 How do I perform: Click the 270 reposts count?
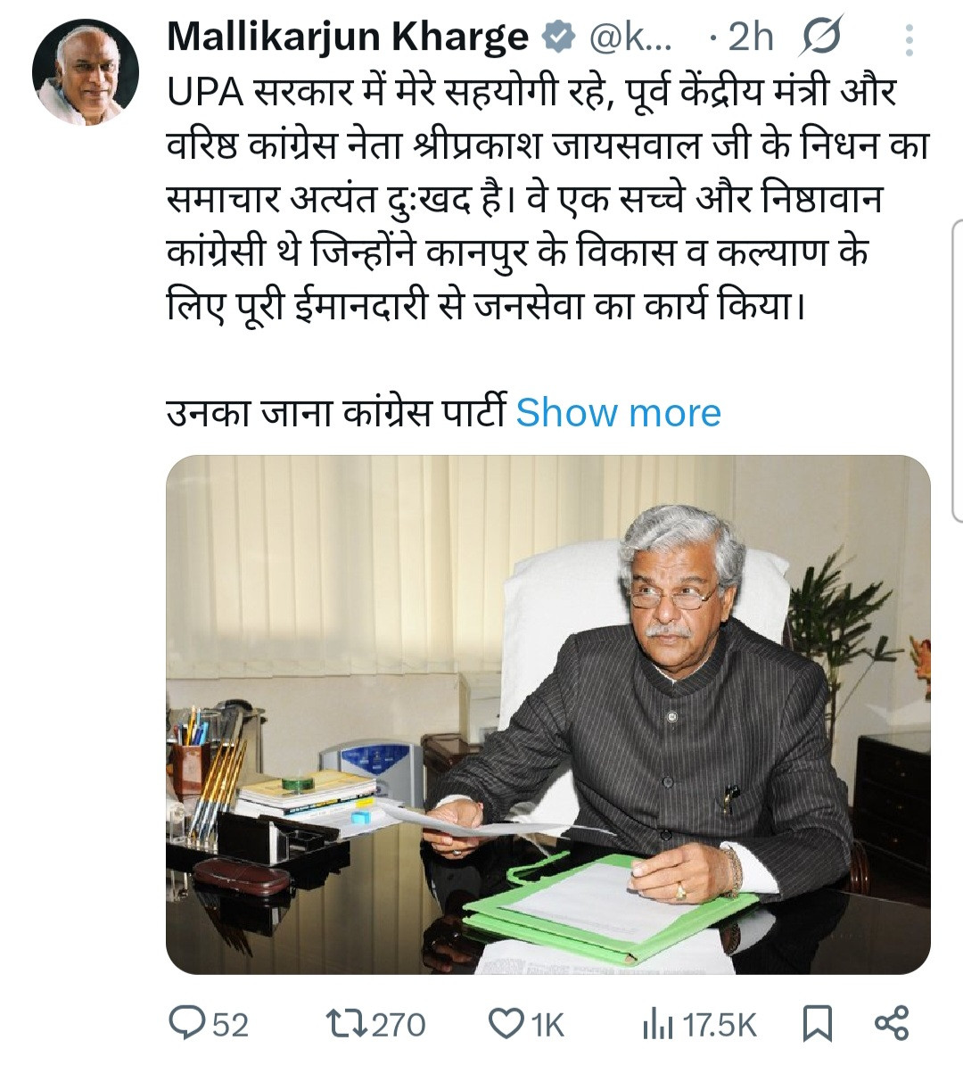click(399, 1025)
